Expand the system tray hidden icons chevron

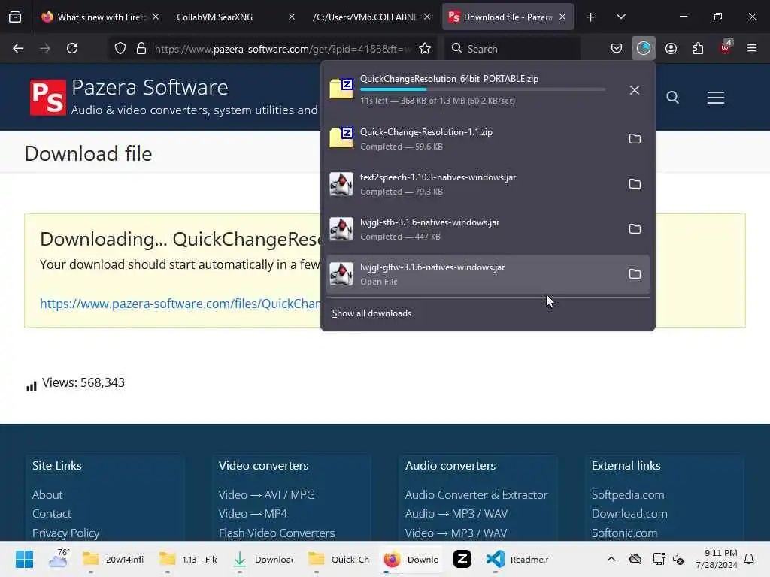point(611,559)
